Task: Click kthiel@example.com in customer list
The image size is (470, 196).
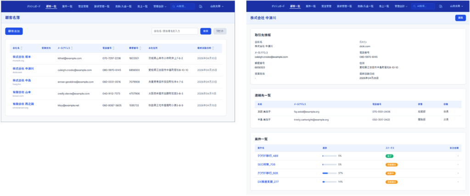Action: (70, 58)
